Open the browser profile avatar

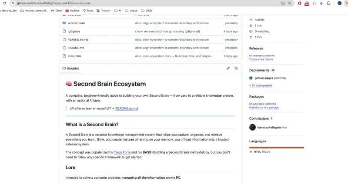click(x=339, y=3)
